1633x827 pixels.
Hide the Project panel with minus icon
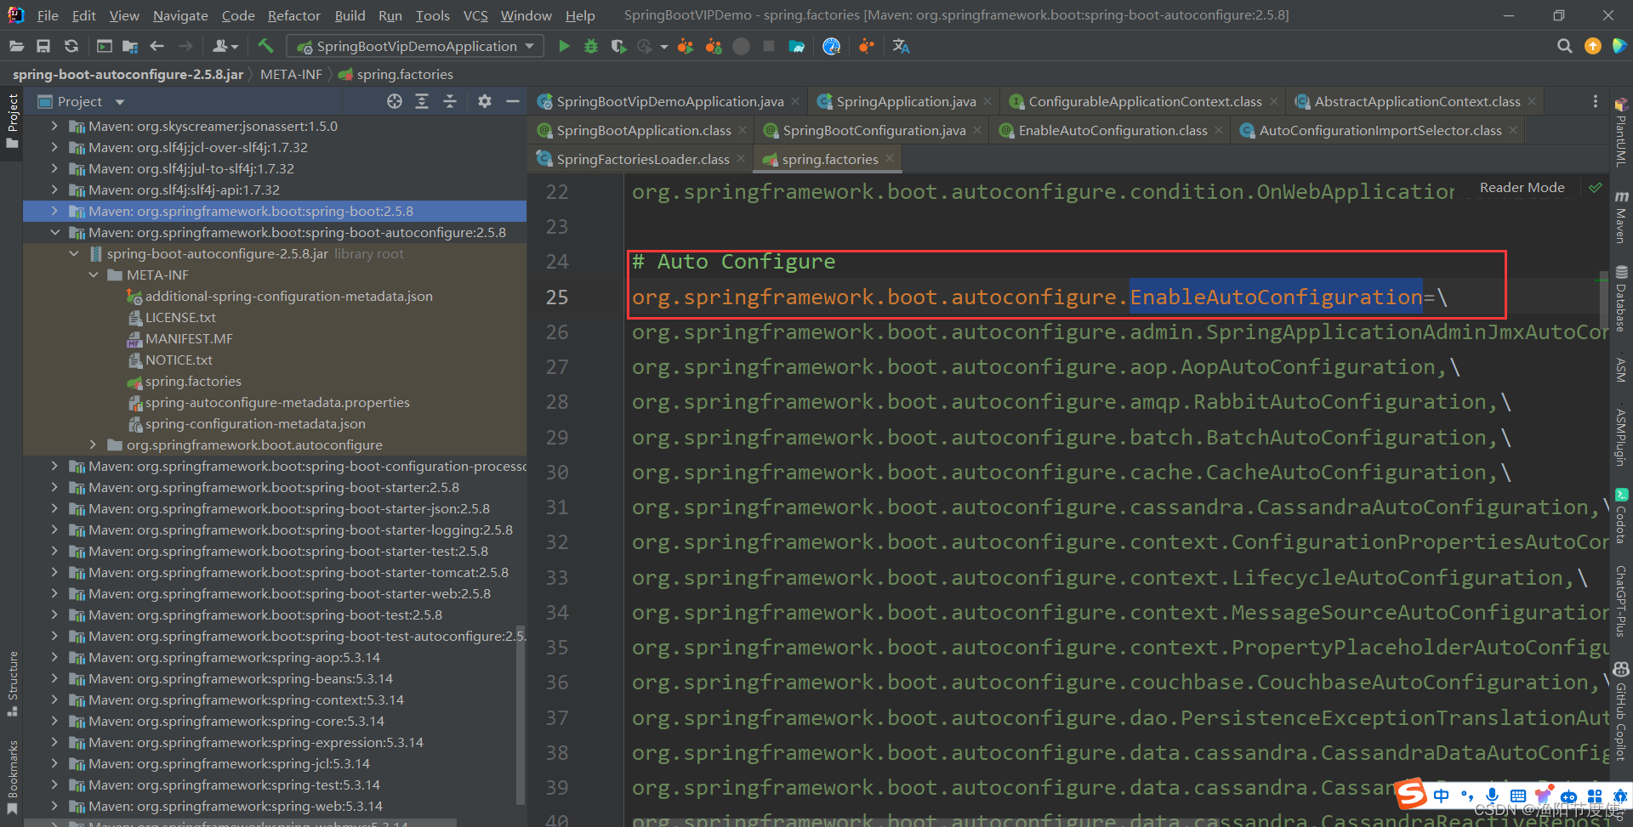point(512,101)
